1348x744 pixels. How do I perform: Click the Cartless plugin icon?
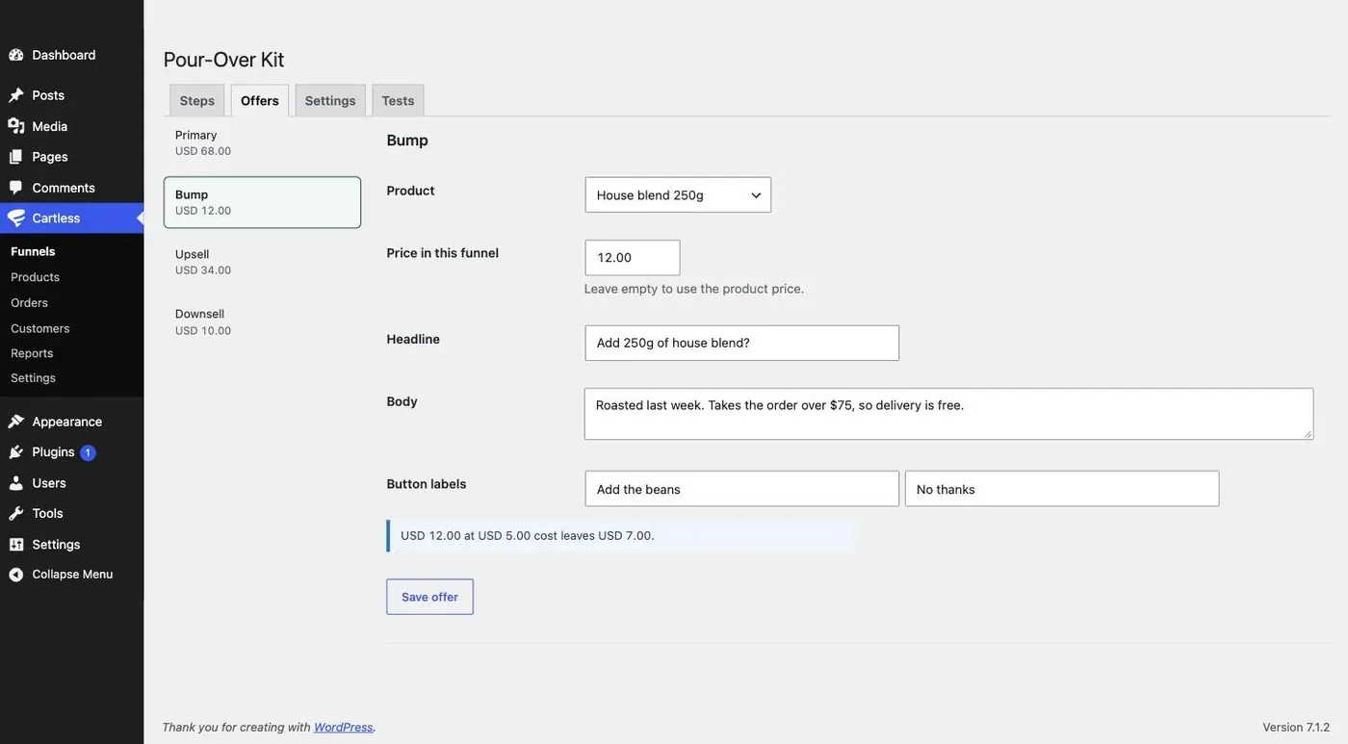(16, 218)
